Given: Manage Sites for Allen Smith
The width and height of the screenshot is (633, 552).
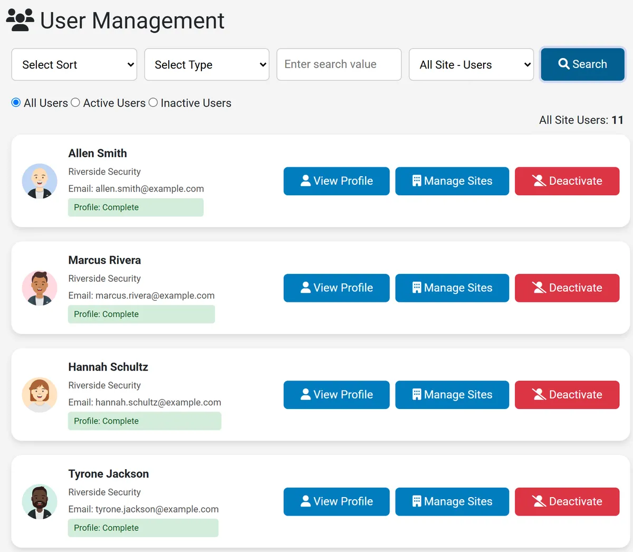Looking at the screenshot, I should [452, 181].
